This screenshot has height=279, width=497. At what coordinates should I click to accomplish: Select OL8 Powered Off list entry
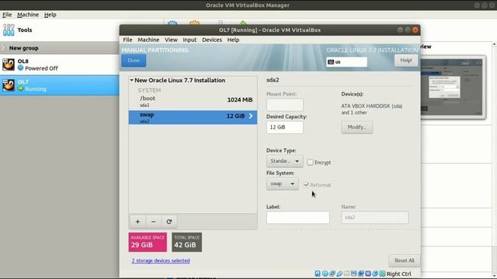[60, 64]
